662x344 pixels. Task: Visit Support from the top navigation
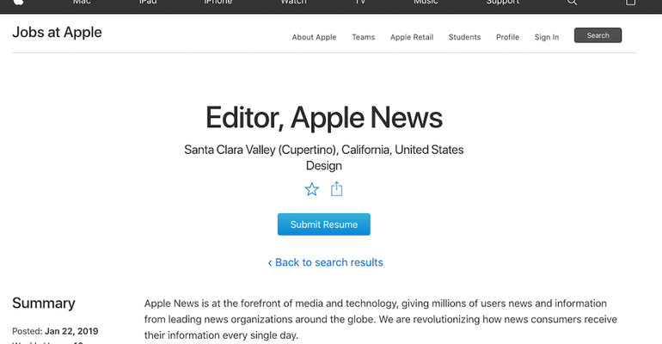pos(502,3)
